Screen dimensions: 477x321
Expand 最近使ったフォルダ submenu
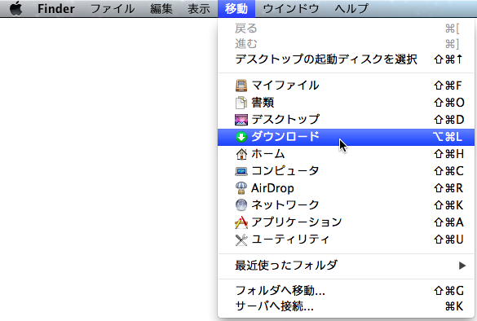347,266
